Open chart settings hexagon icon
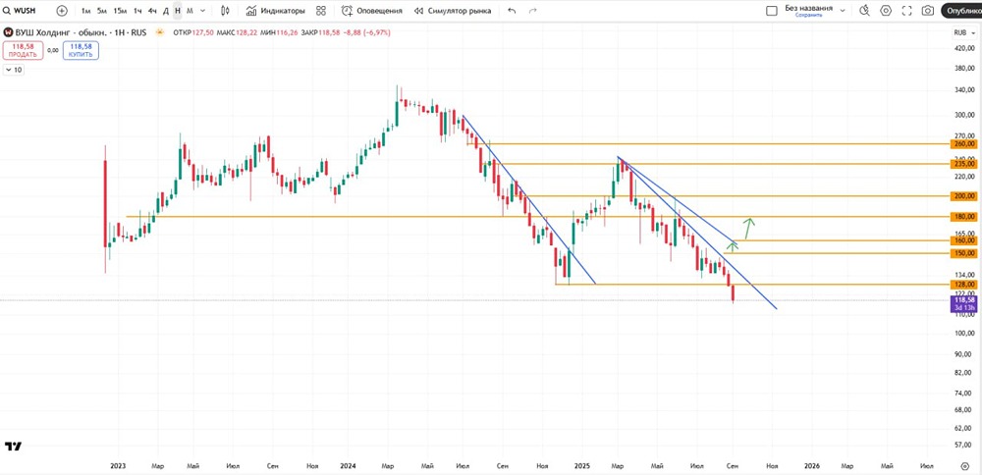 click(886, 11)
